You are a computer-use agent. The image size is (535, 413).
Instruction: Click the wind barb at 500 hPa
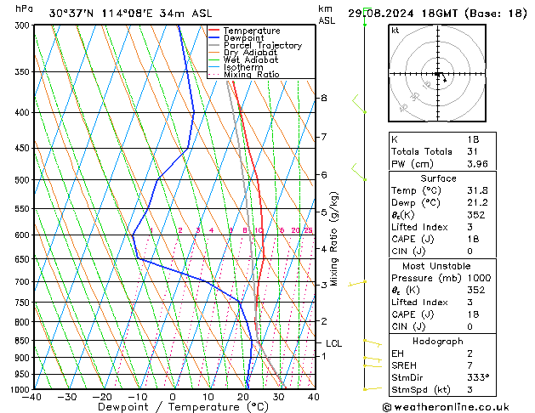tap(359, 172)
